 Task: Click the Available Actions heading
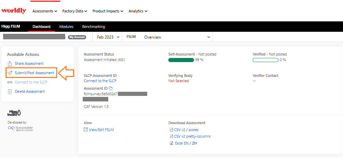coord(23,55)
